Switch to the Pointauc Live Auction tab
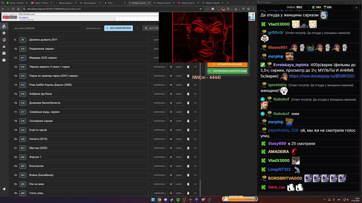Viewport: 362px width, 203px height. (x=139, y=3)
